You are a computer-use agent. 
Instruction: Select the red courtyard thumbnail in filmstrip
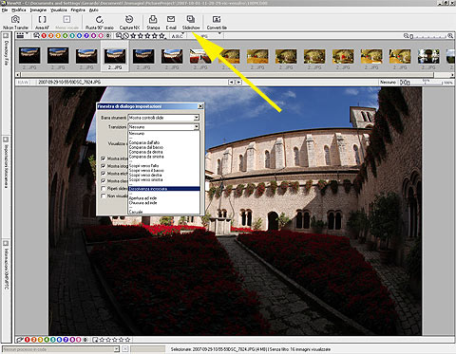tap(200, 56)
